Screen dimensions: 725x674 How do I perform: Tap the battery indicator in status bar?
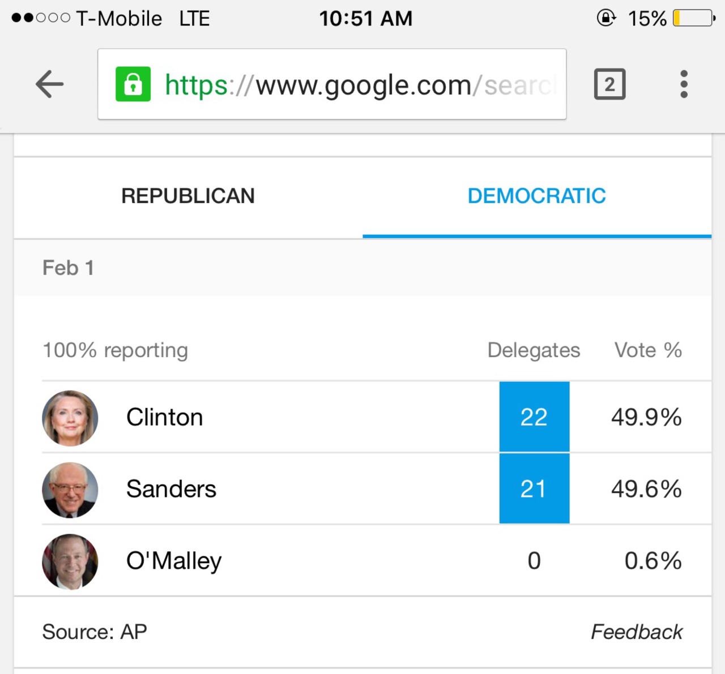(693, 18)
